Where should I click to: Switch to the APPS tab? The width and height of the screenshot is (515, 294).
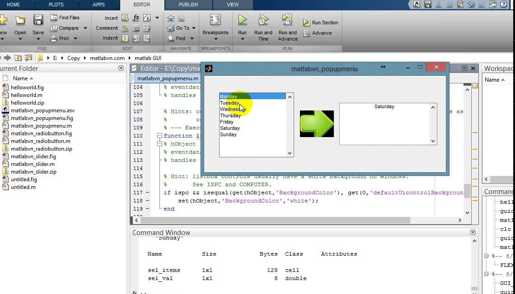click(98, 5)
